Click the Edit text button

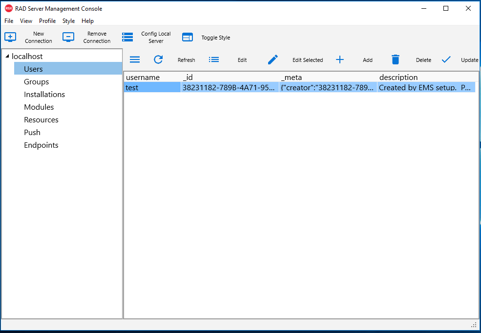(242, 60)
